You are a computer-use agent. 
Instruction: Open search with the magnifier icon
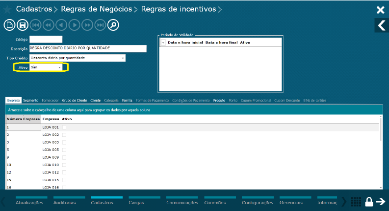[x=113, y=25]
